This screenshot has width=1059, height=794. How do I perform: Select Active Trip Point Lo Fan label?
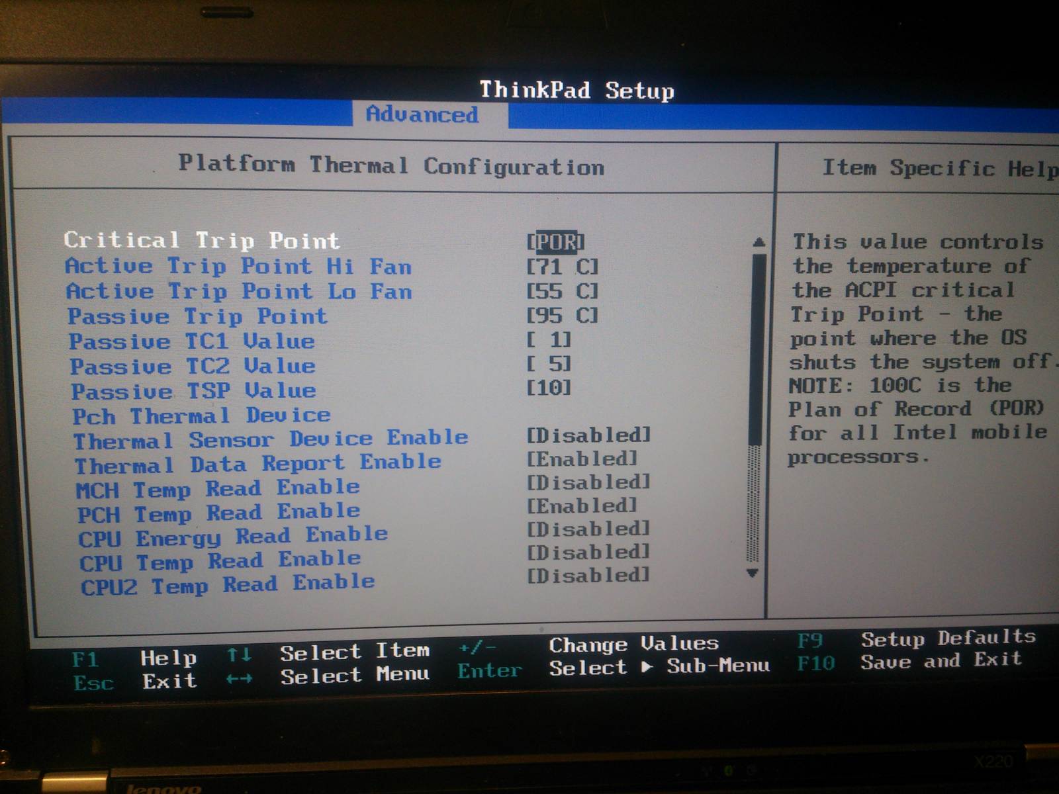(239, 291)
